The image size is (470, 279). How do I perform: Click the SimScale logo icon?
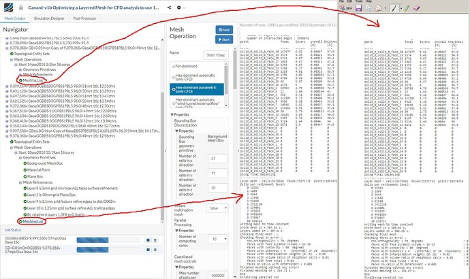[x=8, y=7]
